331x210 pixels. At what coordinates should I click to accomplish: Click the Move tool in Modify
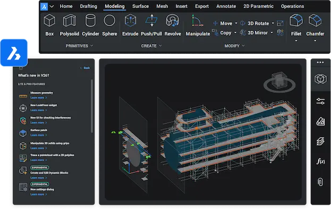(223, 23)
